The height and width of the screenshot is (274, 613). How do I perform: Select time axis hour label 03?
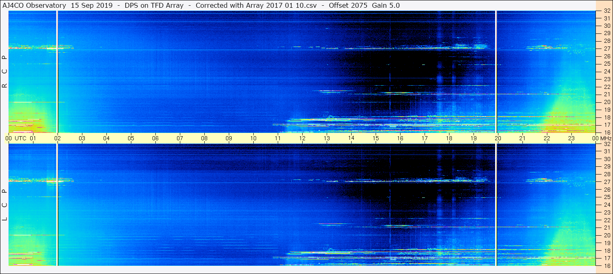tap(82, 138)
